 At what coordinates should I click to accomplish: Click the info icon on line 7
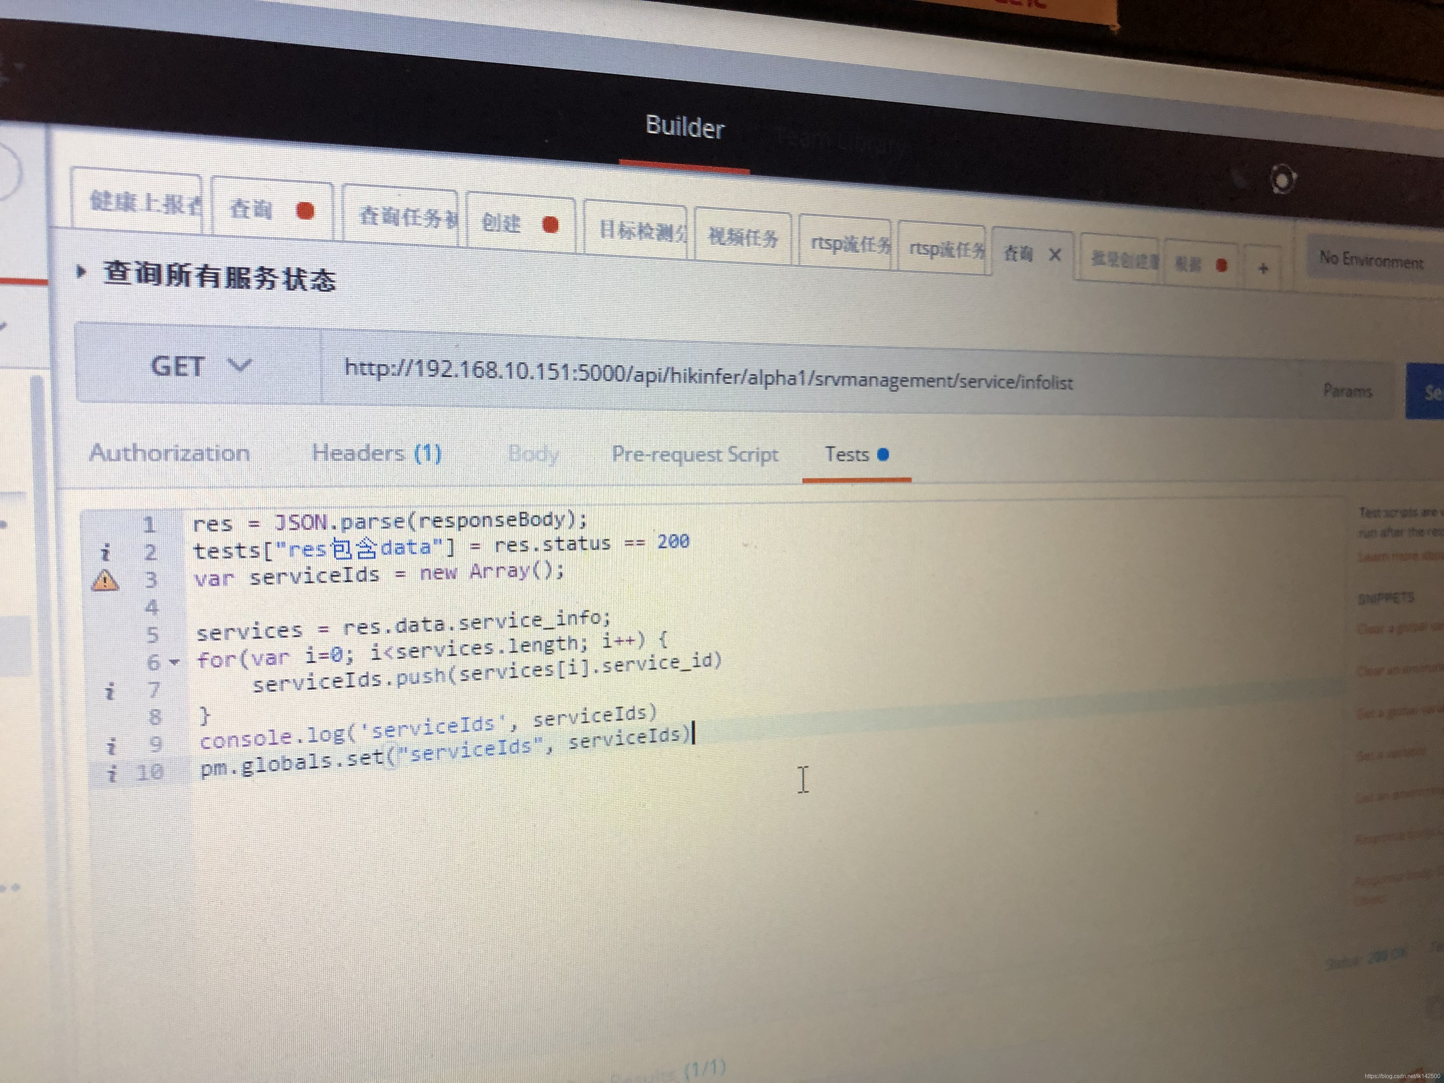click(x=110, y=691)
